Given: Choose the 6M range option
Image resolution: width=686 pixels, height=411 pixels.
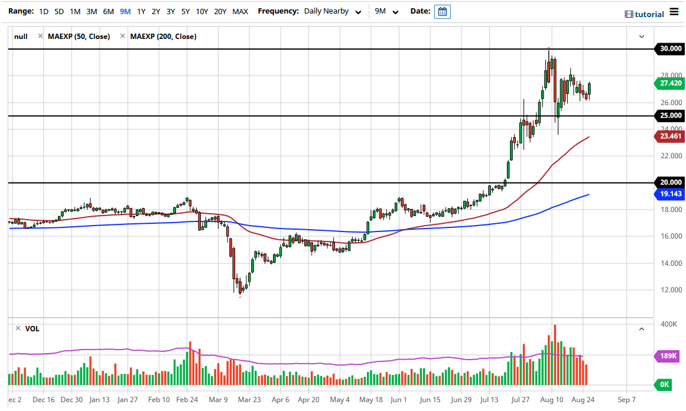Looking at the screenshot, I should 108,11.
